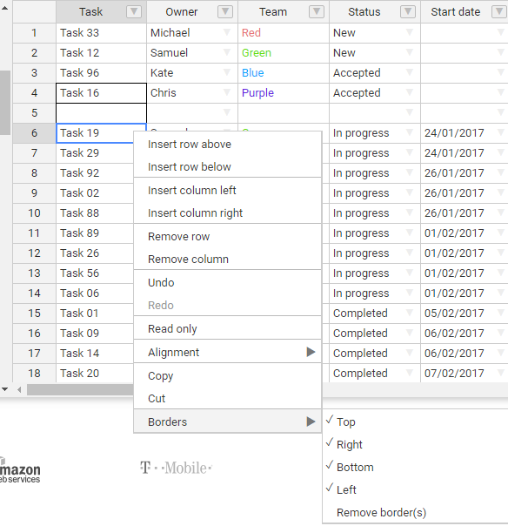This screenshot has width=508, height=526.
Task: Expand the Accepted status dropdown for Task 16
Action: coord(409,92)
